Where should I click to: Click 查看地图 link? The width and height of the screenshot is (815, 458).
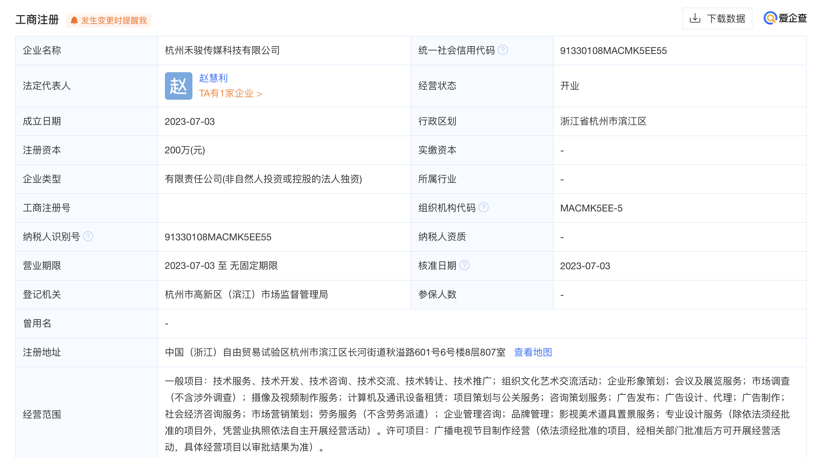point(533,352)
